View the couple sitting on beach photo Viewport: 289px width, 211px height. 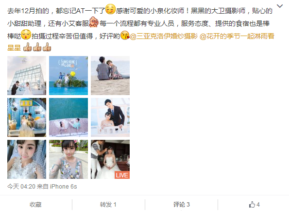point(110,76)
